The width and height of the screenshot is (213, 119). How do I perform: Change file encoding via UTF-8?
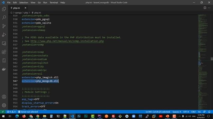[x=186, y=112]
